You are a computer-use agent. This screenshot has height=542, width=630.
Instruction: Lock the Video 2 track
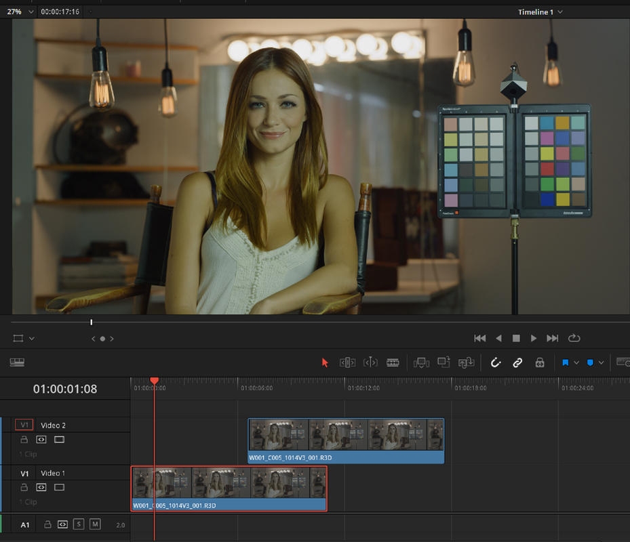(24, 440)
